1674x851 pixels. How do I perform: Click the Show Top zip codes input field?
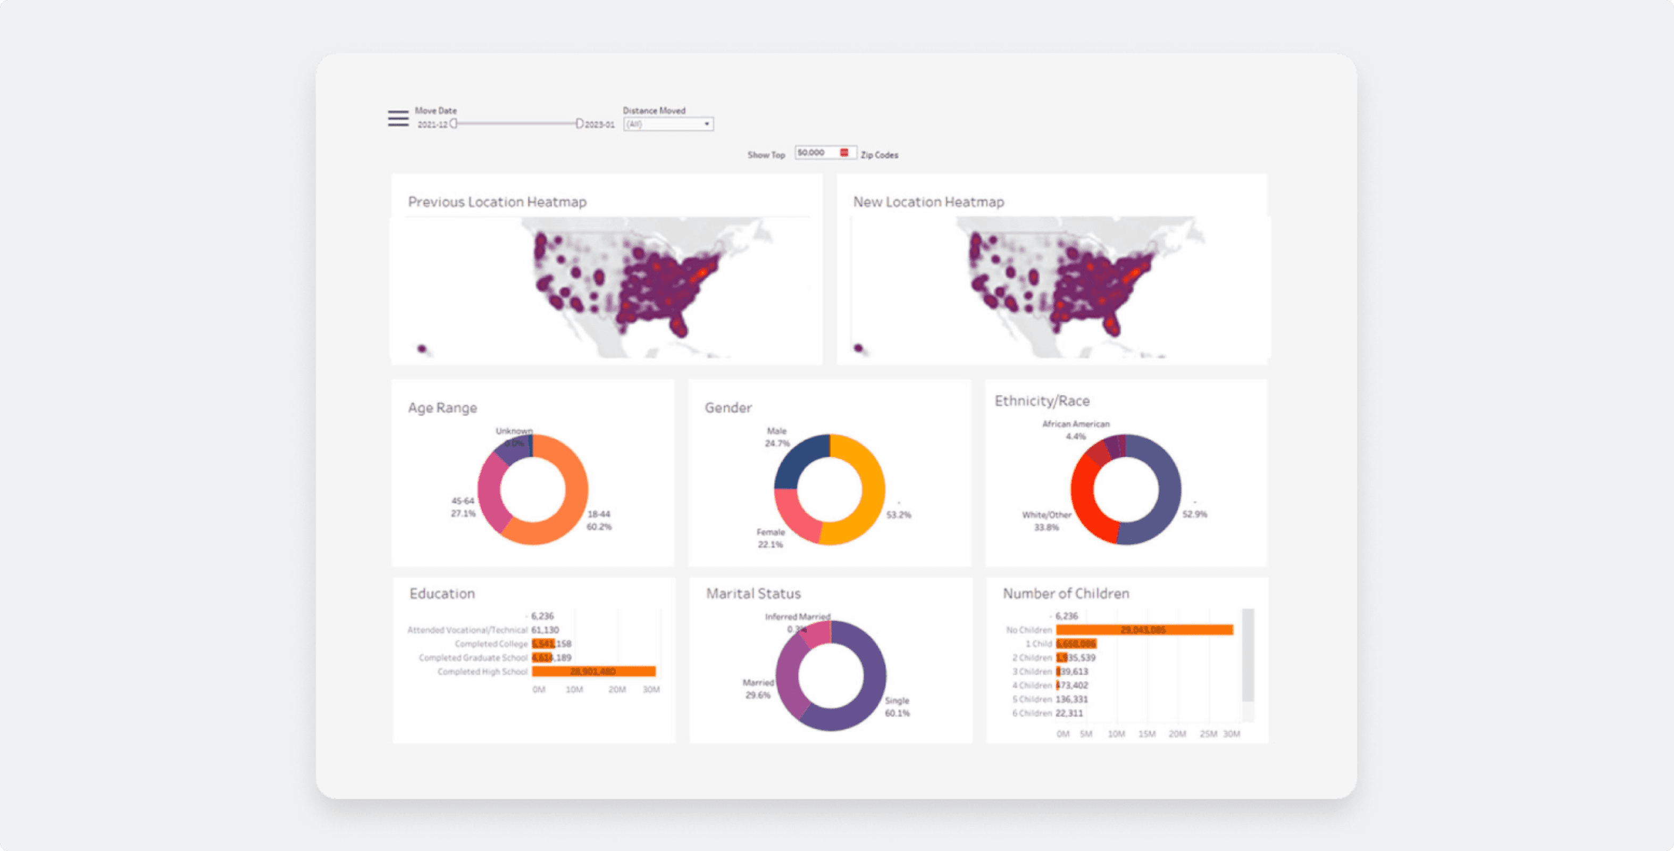825,153
